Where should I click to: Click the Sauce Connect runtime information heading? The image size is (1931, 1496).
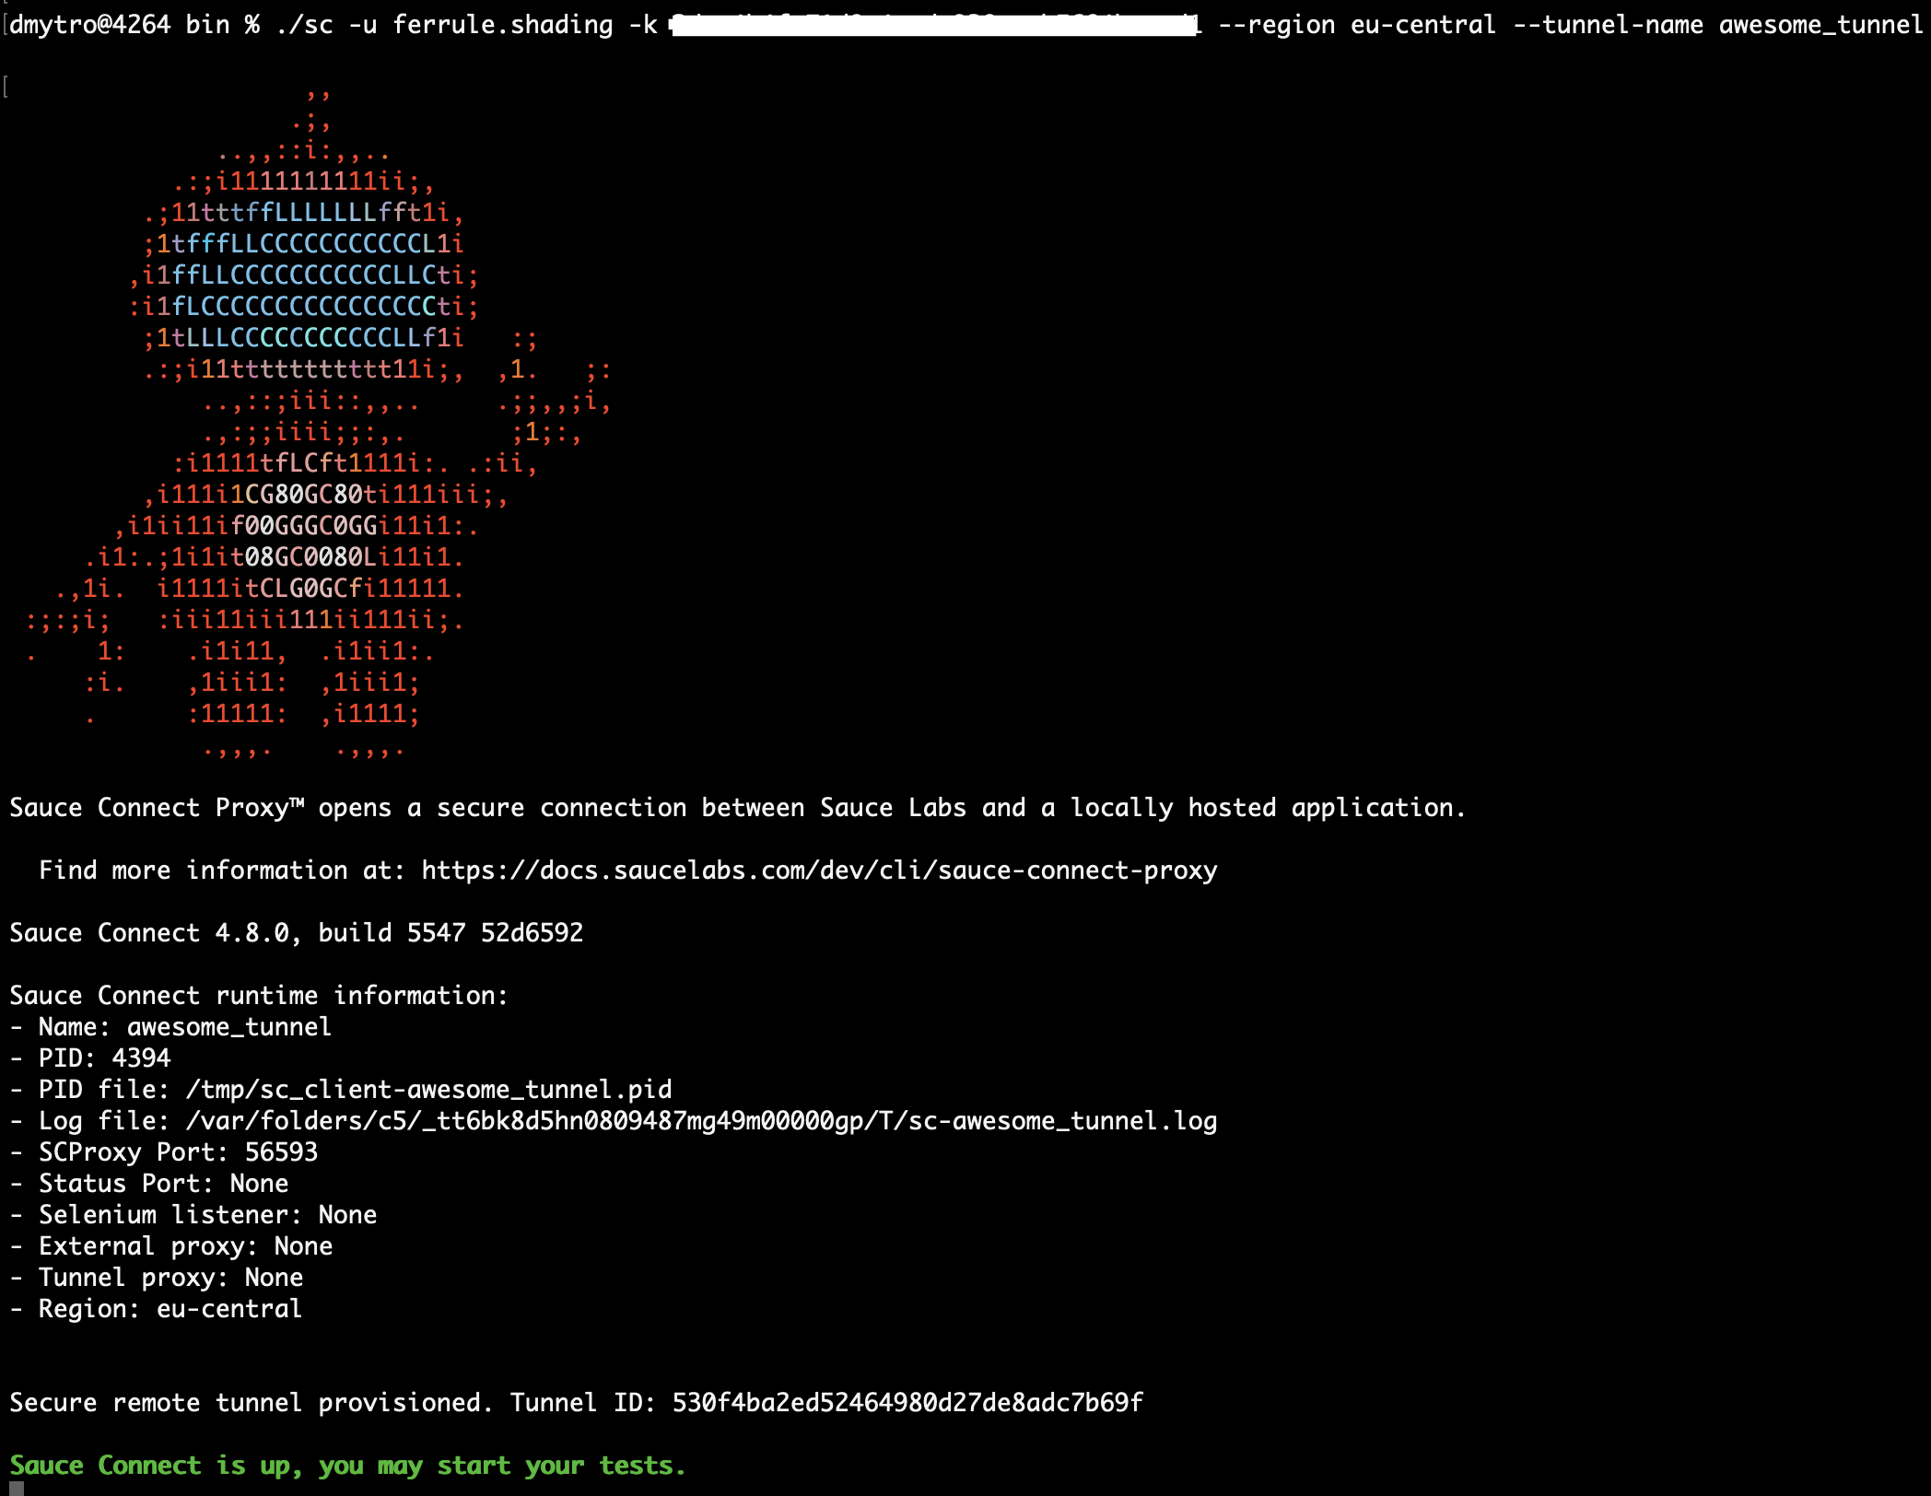coord(258,996)
